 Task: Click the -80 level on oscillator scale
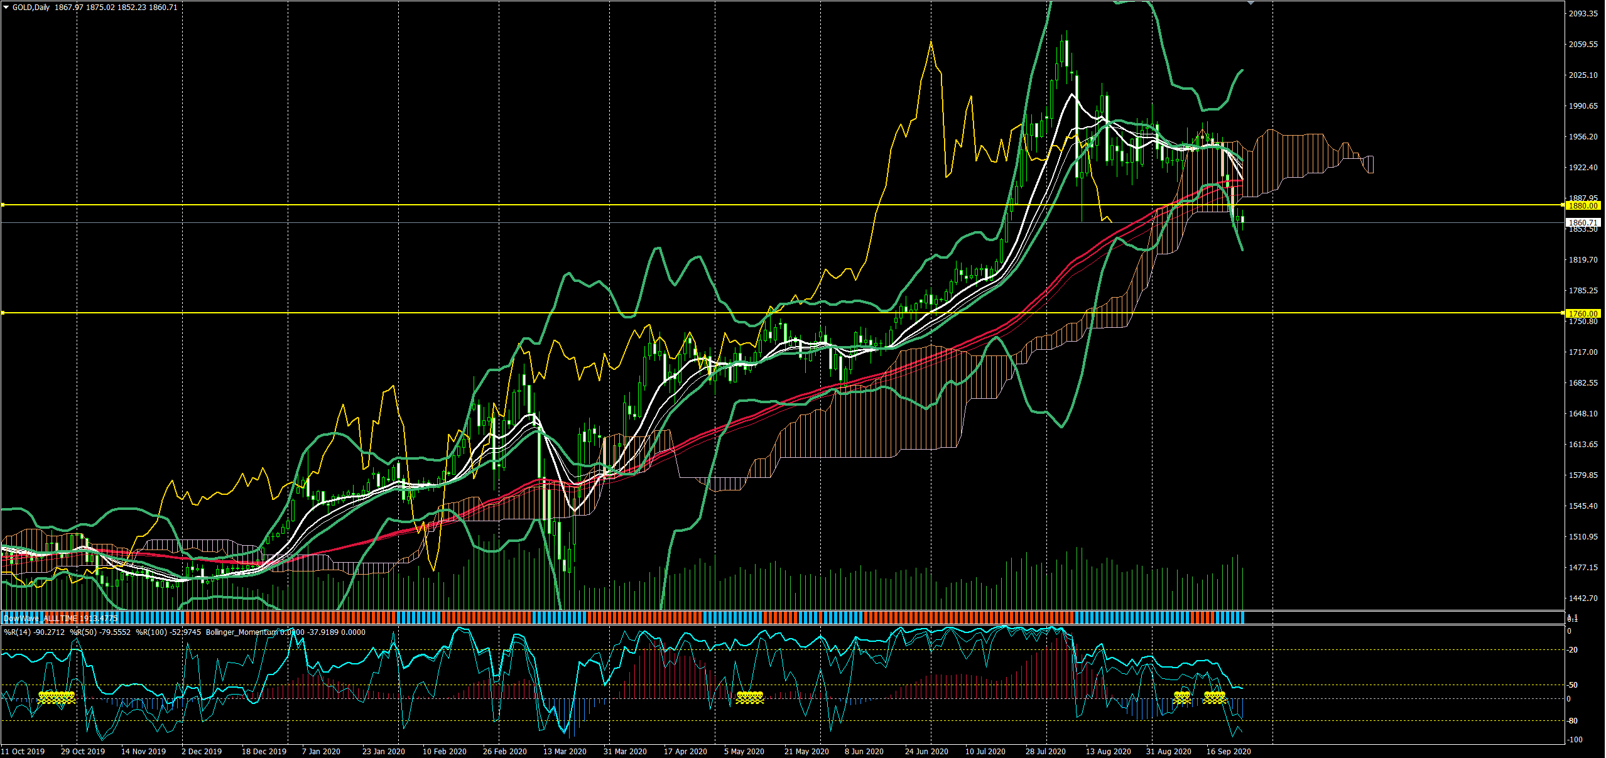1573,721
